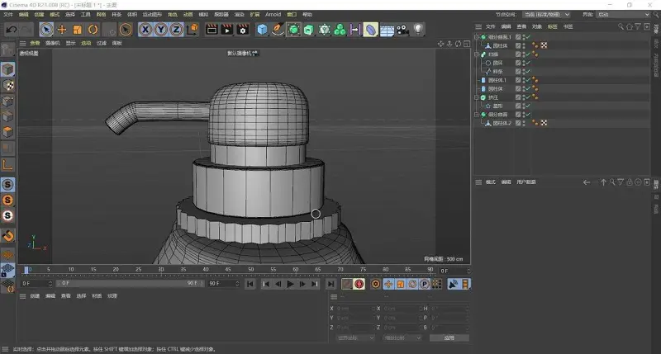The image size is (661, 354).
Task: Toggle the Z axis lock
Action: click(x=176, y=30)
